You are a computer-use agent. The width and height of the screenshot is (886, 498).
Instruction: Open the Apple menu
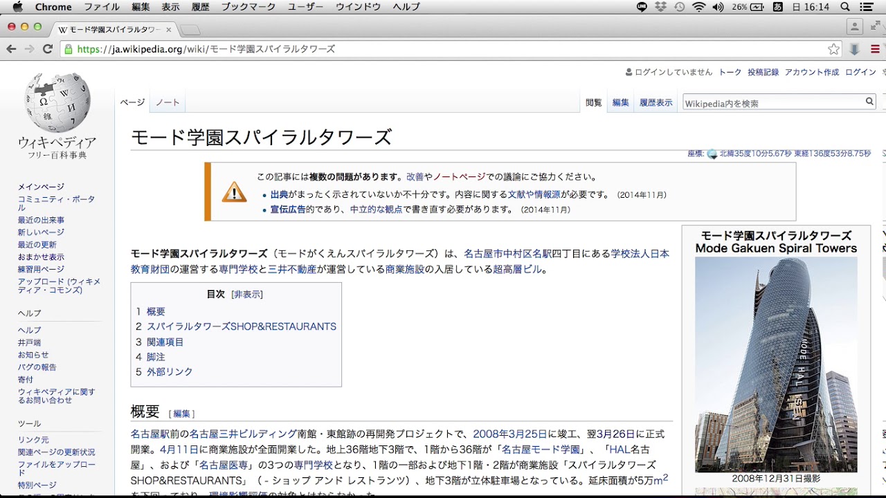18,7
